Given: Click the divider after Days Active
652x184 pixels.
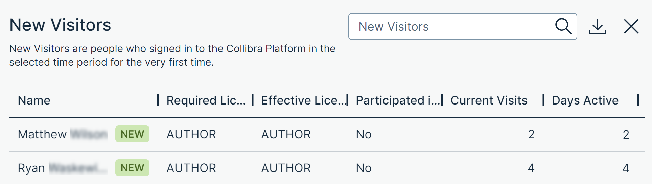Looking at the screenshot, I should pos(638,100).
